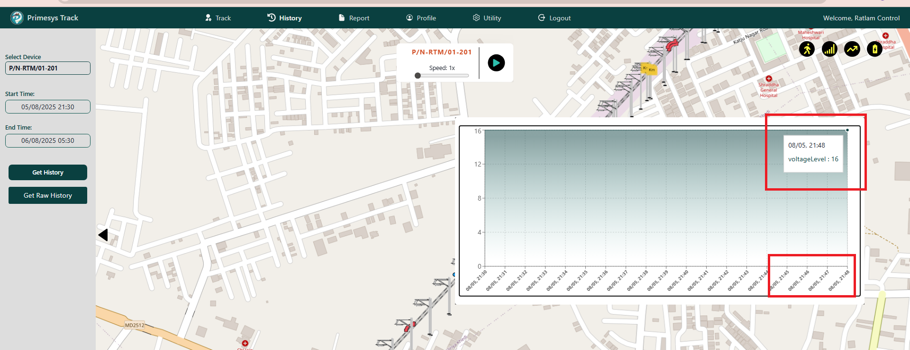The height and width of the screenshot is (350, 910).
Task: Open the Utility menu
Action: tap(487, 18)
